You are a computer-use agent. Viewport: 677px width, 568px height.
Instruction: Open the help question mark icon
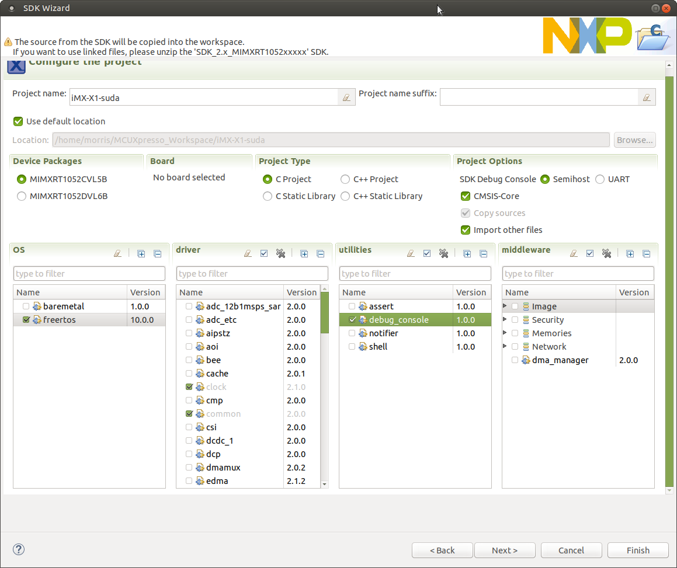pyautogui.click(x=19, y=549)
